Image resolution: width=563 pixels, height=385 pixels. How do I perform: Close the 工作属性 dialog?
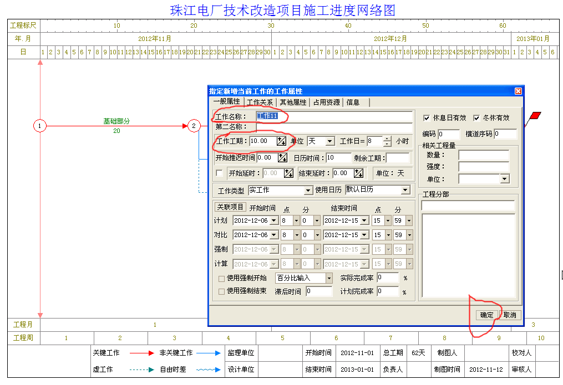click(x=518, y=91)
